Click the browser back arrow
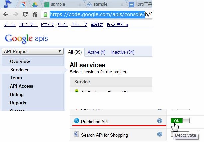 [x=7, y=15]
